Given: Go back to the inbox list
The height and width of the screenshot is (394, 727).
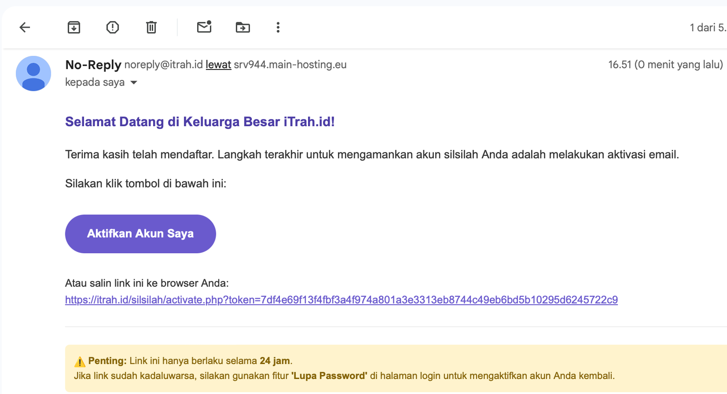Looking at the screenshot, I should (25, 28).
